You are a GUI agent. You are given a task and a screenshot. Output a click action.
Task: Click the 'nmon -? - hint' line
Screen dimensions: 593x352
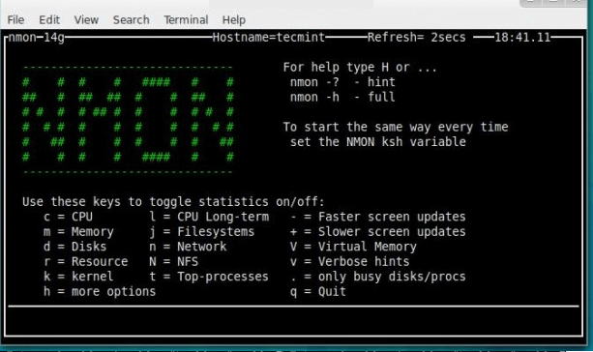tap(342, 82)
